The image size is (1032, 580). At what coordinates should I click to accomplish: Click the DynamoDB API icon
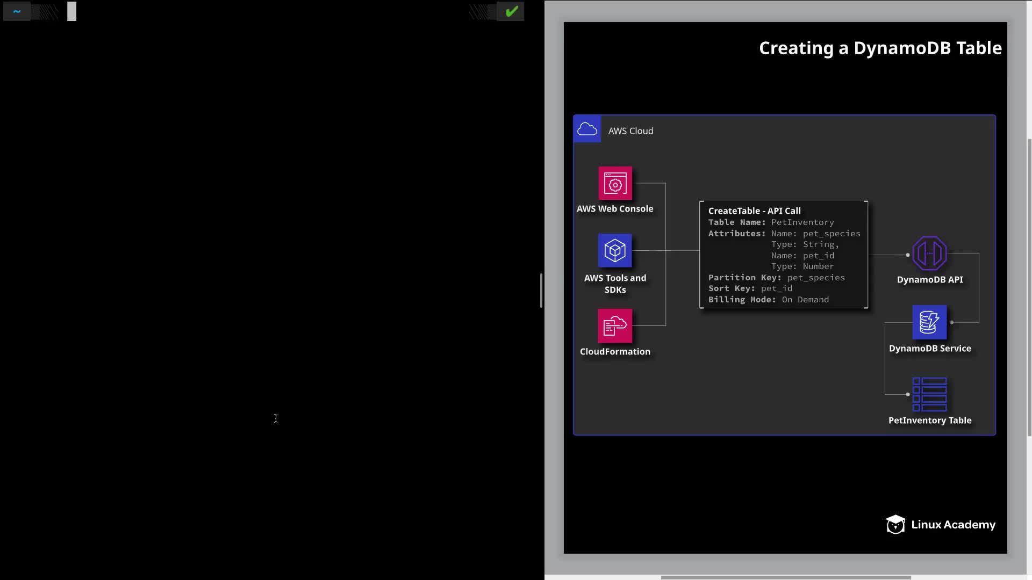click(929, 253)
